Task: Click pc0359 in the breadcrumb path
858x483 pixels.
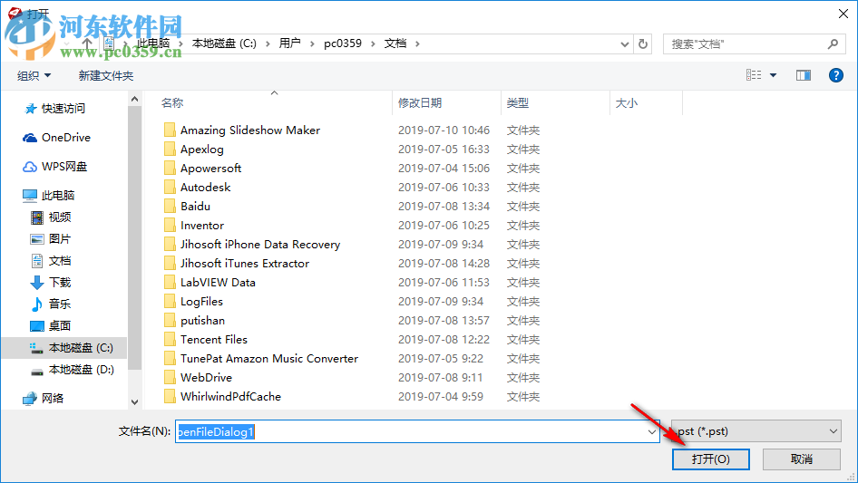Action: click(x=343, y=43)
